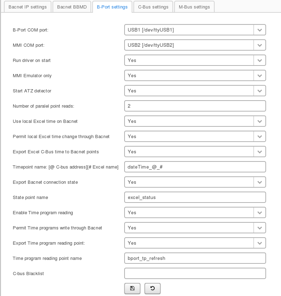This screenshot has width=281, height=296.
Task: Open the Run driver on start dropdown
Action: [260, 61]
